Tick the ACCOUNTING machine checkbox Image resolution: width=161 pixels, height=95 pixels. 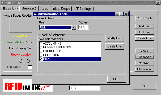pyautogui.click(x=41, y=44)
